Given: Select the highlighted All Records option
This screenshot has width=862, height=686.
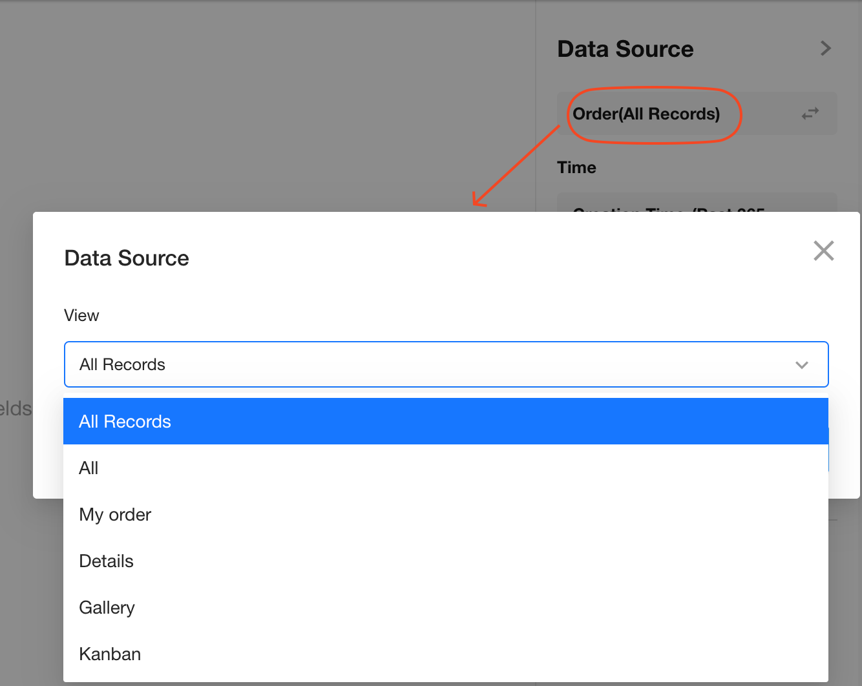Looking at the screenshot, I should coord(446,421).
